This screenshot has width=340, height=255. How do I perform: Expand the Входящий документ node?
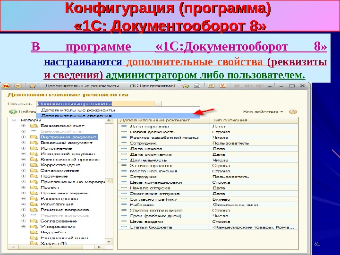tap(24, 143)
